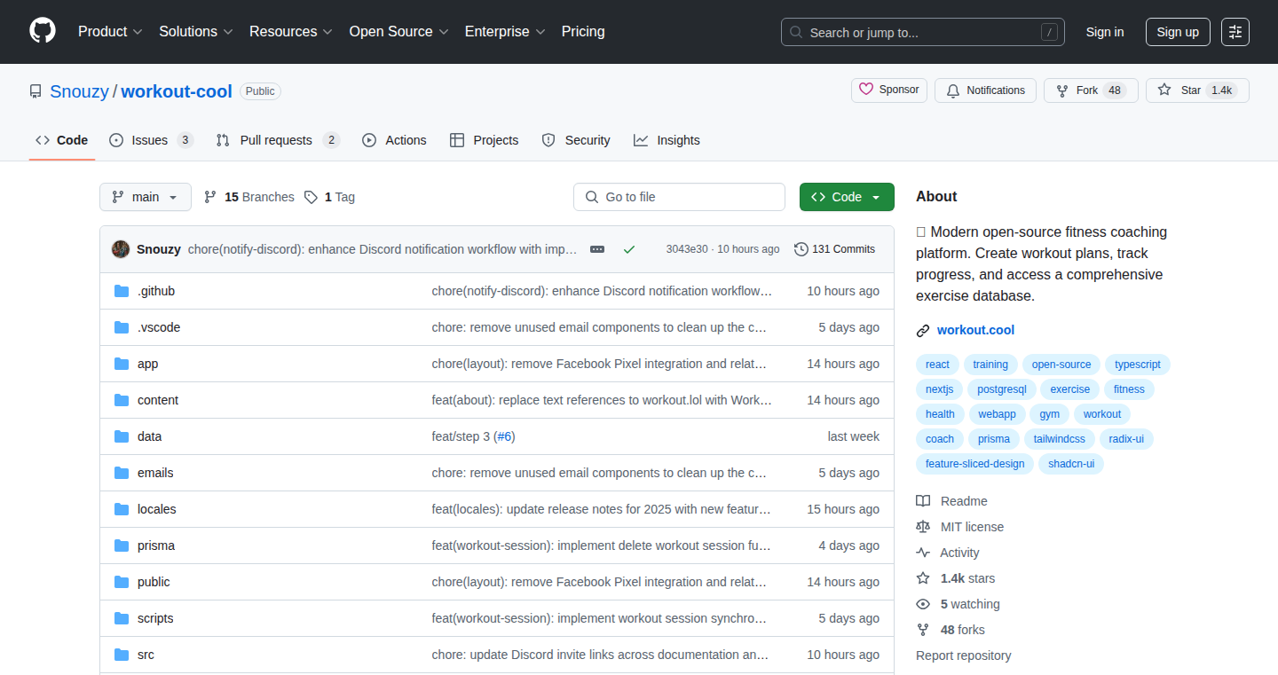View the 15 Branches link
The height and width of the screenshot is (675, 1278).
pyautogui.click(x=249, y=197)
